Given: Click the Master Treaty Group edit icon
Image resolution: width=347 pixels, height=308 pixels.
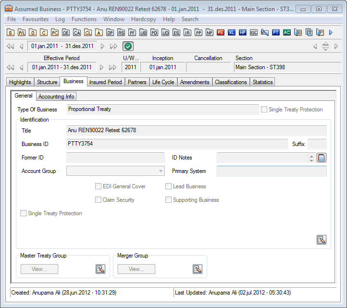Looking at the screenshot, I should click(x=100, y=269).
